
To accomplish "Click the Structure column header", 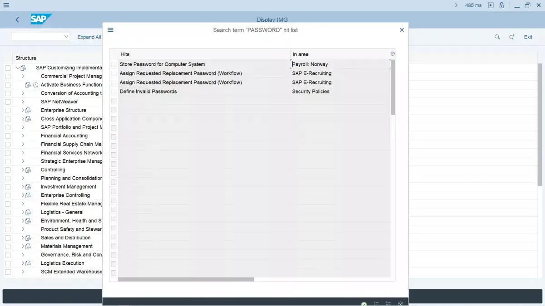I will (x=26, y=58).
